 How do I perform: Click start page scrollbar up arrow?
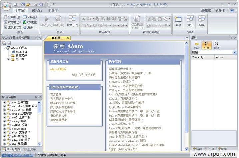coord(187,43)
